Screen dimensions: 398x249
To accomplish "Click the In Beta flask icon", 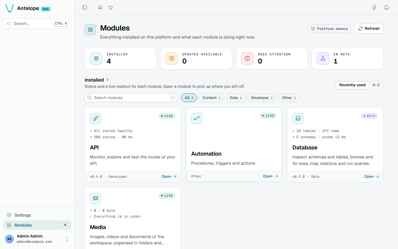I will (323, 59).
